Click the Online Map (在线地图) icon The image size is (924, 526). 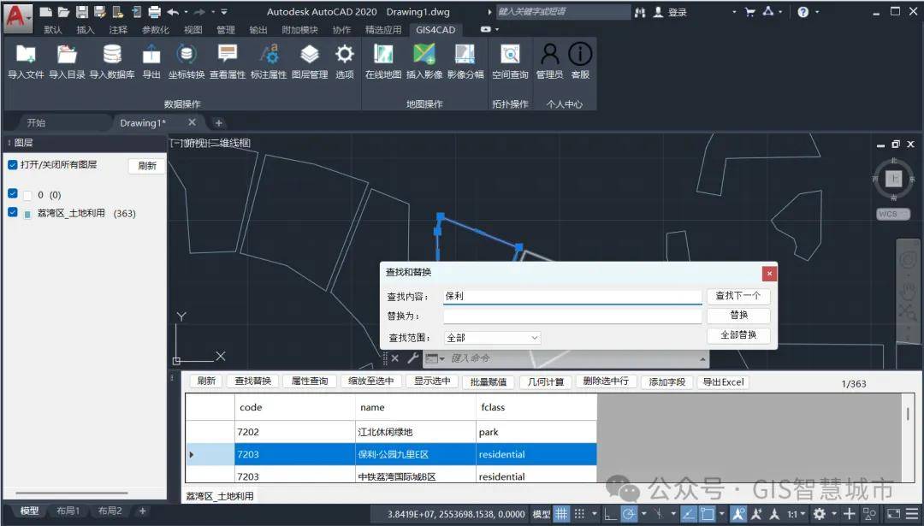pyautogui.click(x=382, y=56)
